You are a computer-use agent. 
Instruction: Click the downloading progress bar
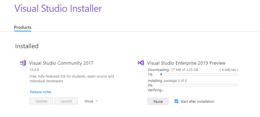click(x=199, y=74)
